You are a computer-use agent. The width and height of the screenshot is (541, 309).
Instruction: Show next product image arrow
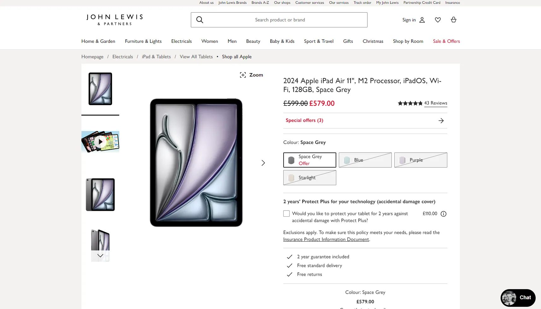[263, 163]
